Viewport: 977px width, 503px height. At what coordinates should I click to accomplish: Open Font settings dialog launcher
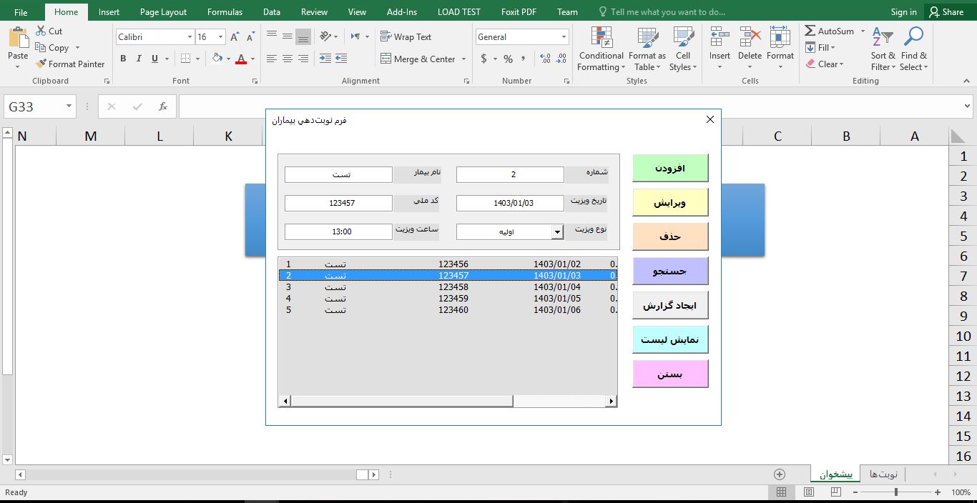coord(255,81)
